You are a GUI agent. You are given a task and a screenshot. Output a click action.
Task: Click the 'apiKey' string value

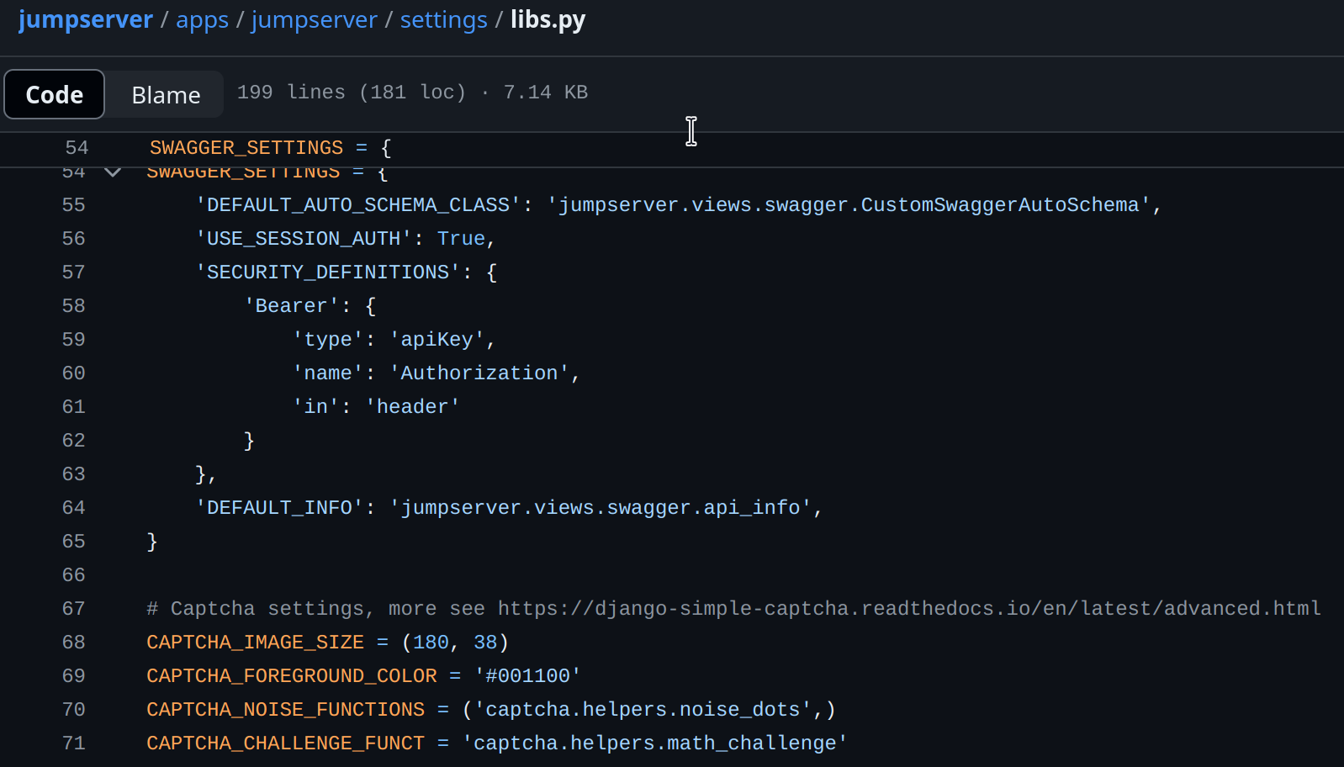(437, 340)
